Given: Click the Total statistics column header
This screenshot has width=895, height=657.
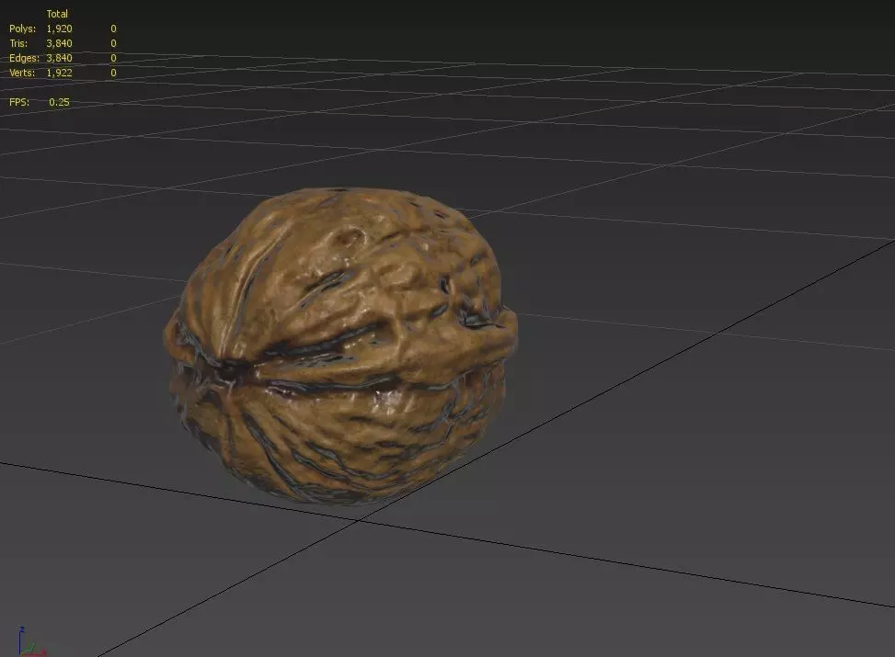Looking at the screenshot, I should tap(57, 14).
